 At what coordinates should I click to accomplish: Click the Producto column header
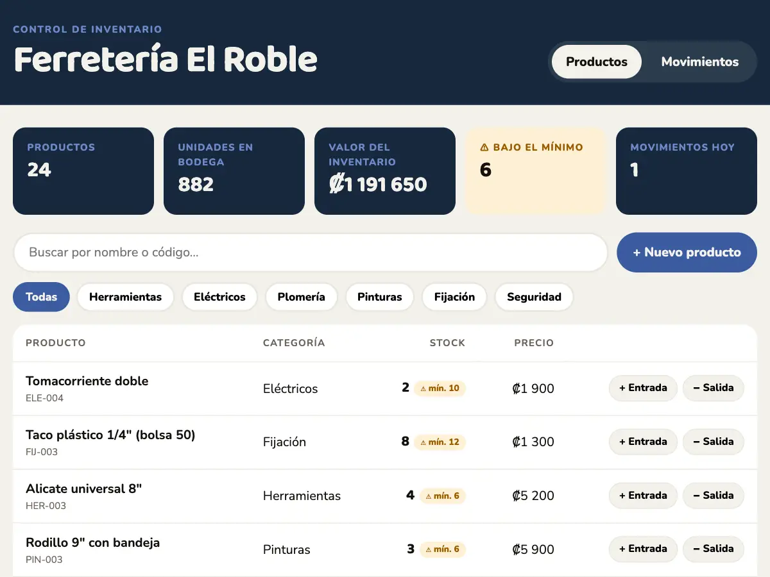click(x=56, y=343)
